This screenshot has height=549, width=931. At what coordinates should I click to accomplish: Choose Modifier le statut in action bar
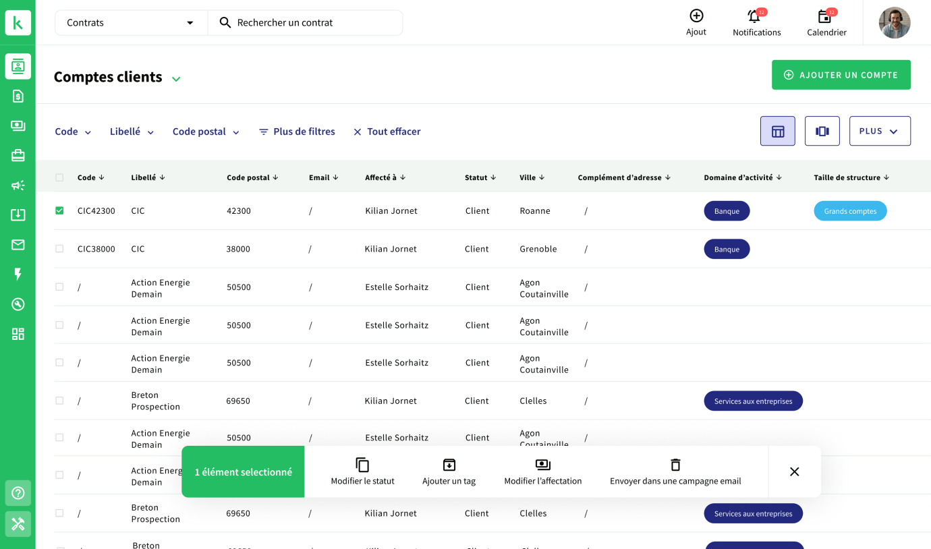[x=362, y=471]
